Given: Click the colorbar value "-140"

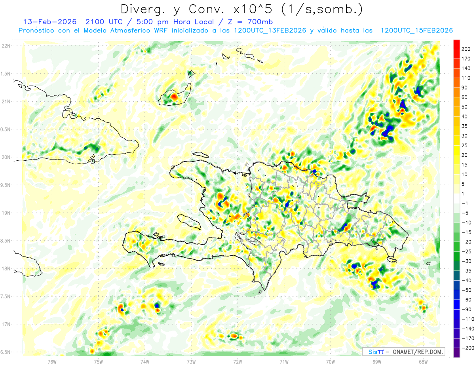Looking at the screenshot, I should tap(468, 329).
